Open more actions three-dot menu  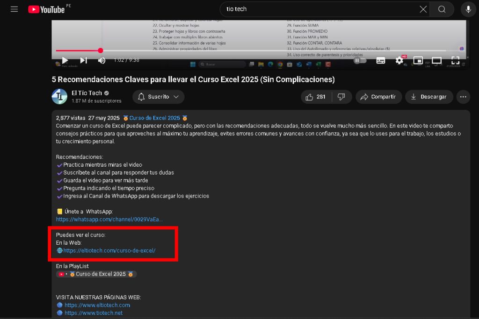coord(463,97)
